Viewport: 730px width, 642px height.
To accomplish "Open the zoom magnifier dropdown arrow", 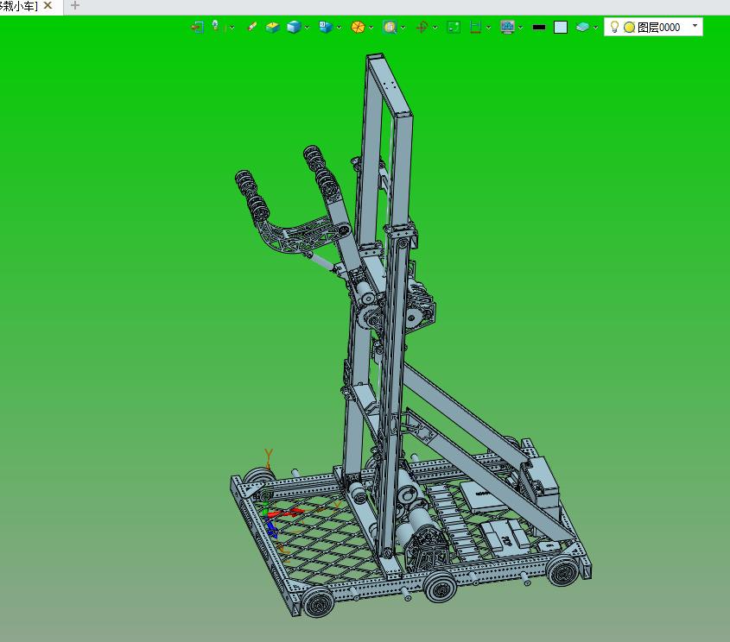I will pos(403,28).
